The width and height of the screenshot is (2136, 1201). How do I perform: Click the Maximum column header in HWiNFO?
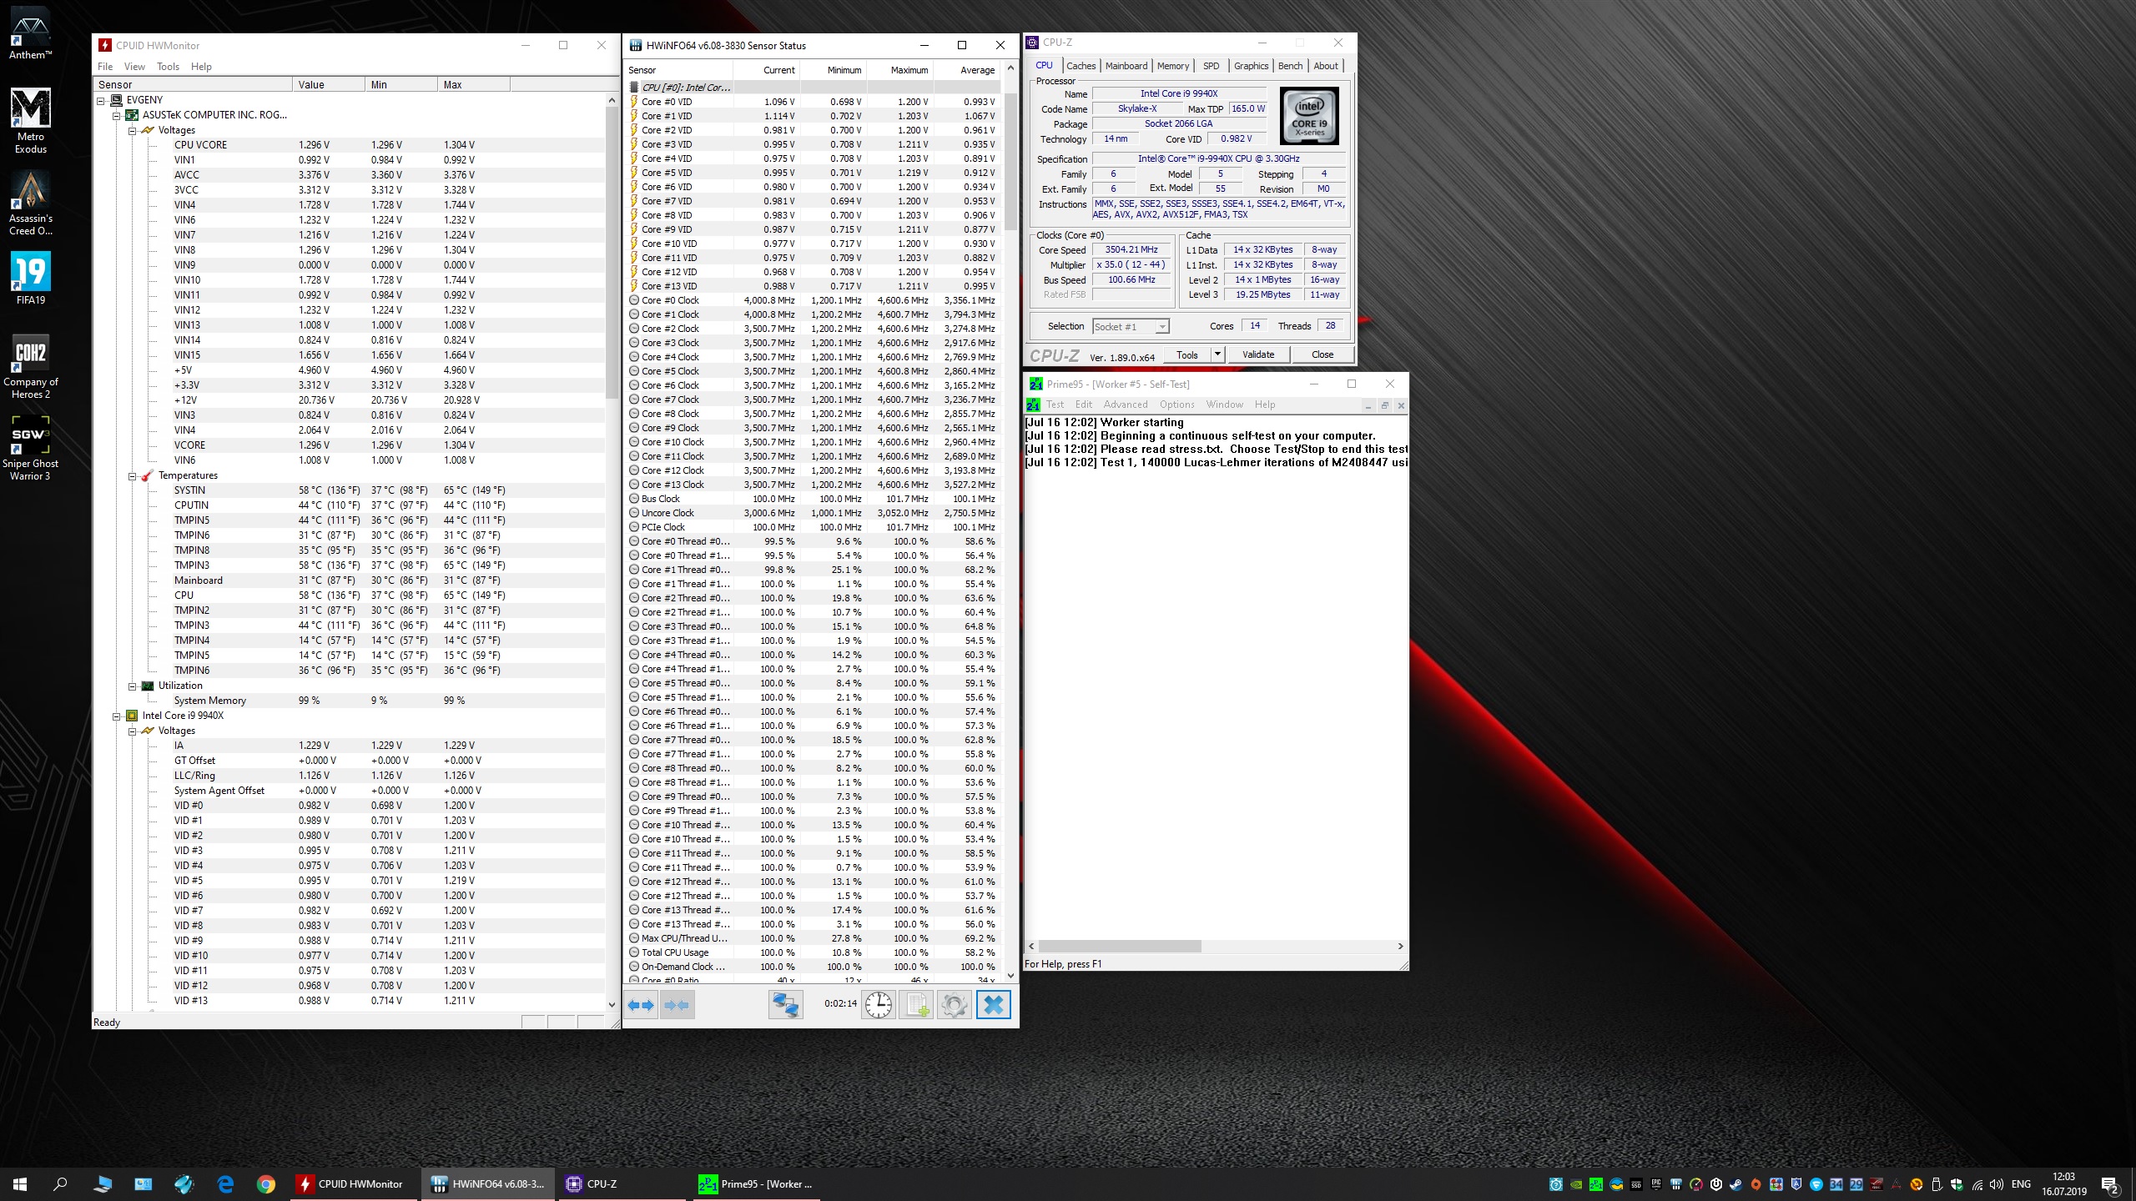(908, 70)
